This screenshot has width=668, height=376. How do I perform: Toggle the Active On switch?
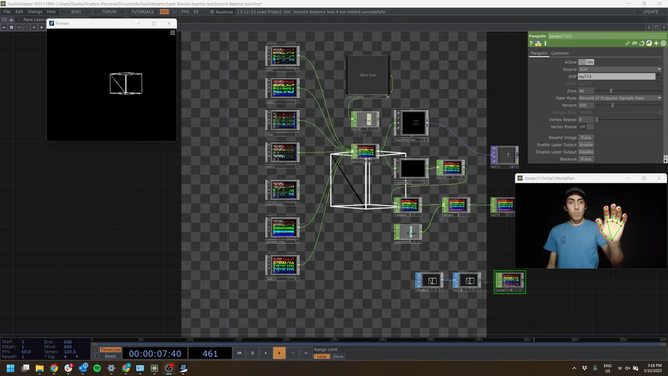pyautogui.click(x=586, y=62)
